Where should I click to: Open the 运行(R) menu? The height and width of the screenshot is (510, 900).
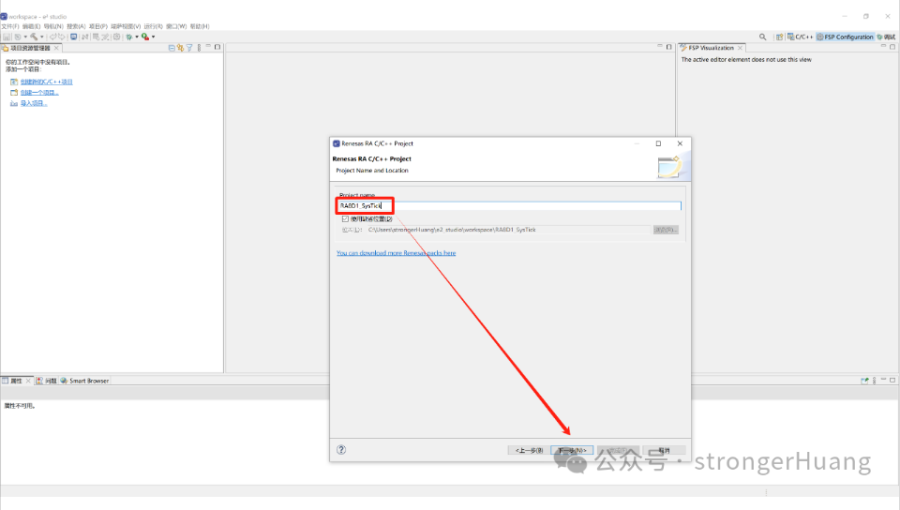153,26
